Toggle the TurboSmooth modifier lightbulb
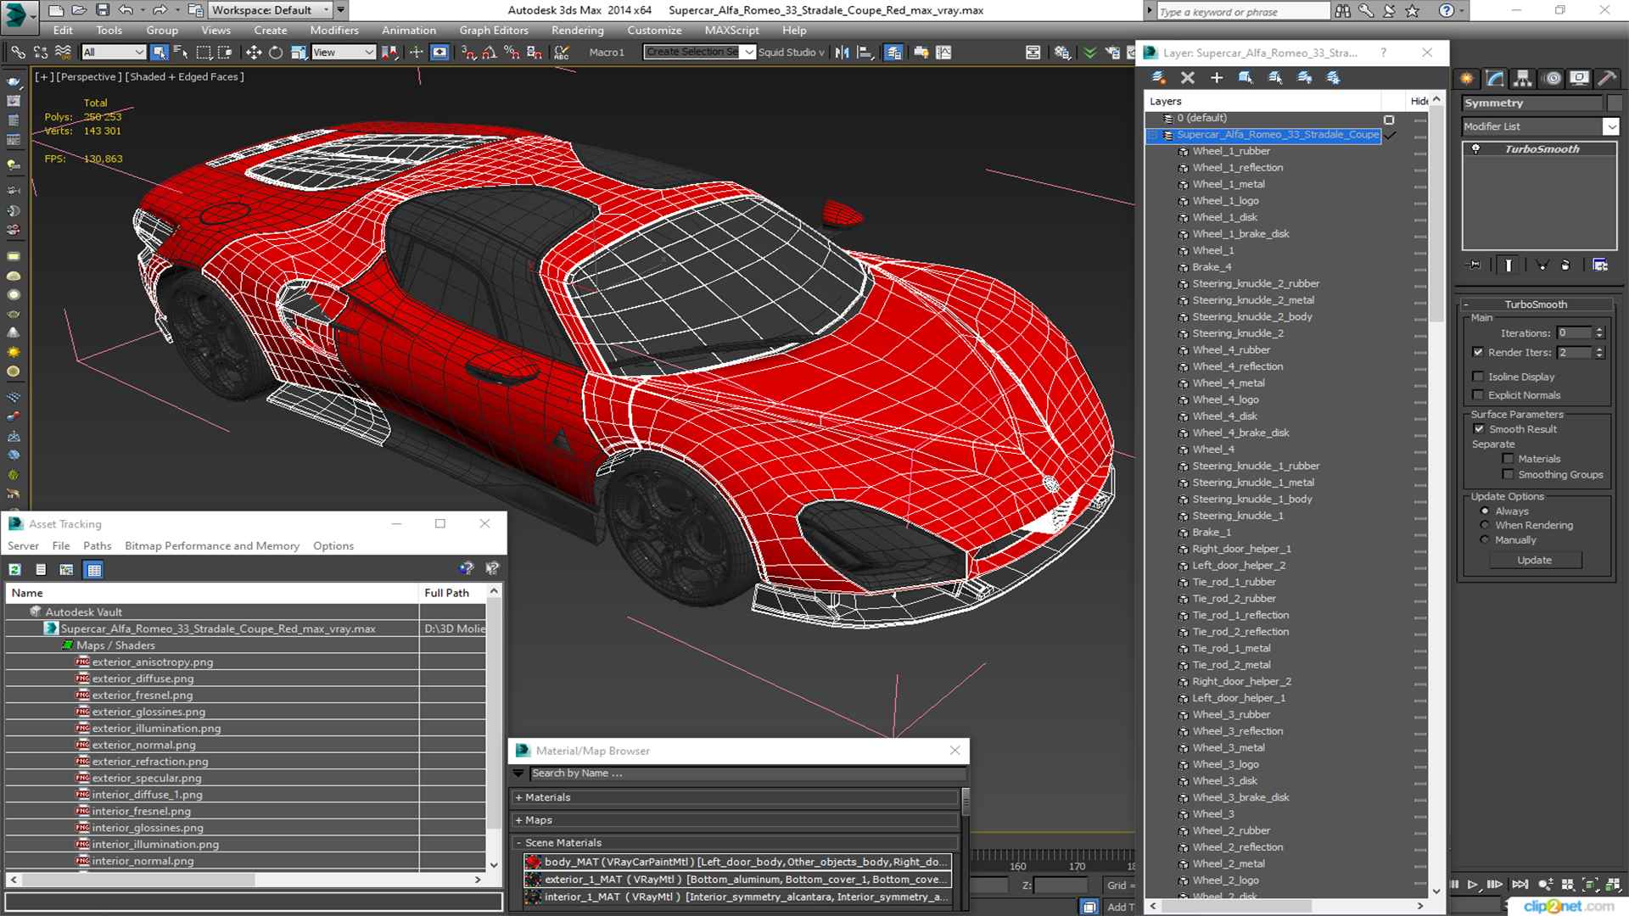The image size is (1629, 916). (x=1476, y=149)
